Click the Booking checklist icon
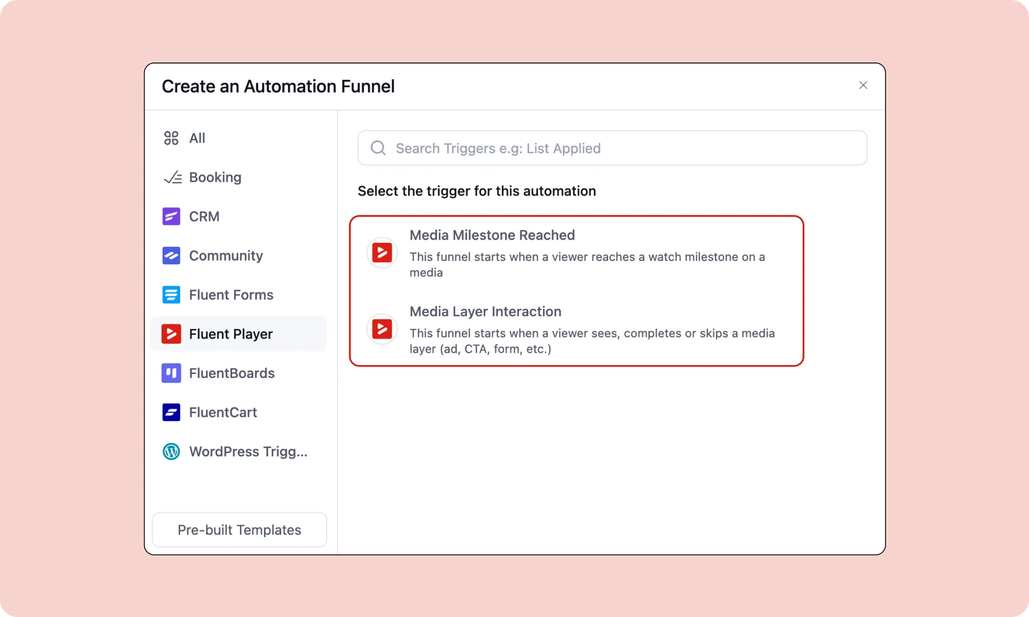The height and width of the screenshot is (617, 1029). (x=172, y=177)
